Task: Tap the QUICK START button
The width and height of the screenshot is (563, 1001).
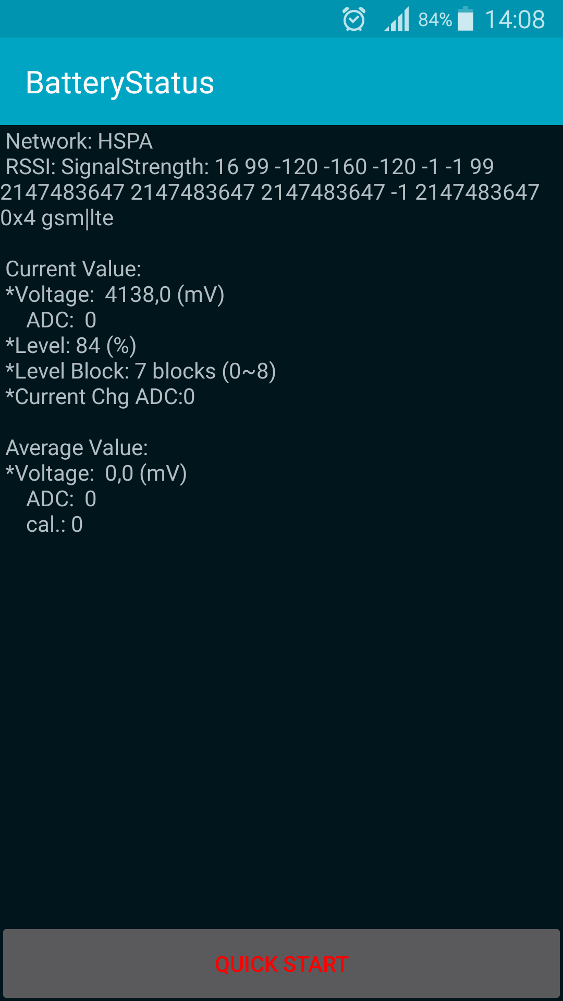Action: pos(281,963)
